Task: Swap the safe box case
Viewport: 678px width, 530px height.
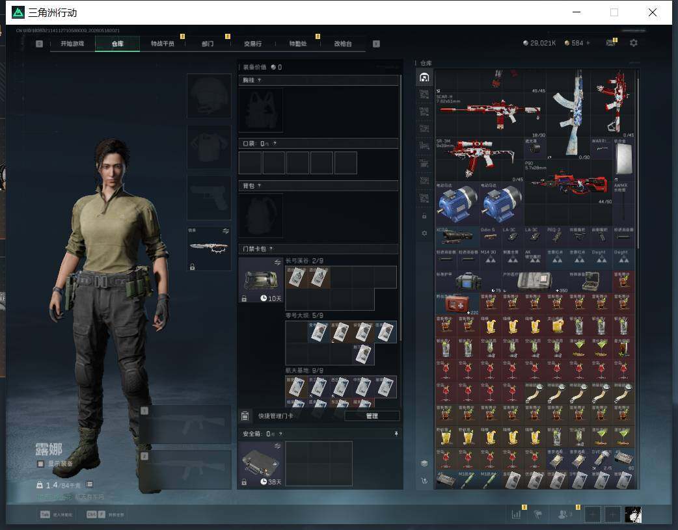Action: tap(278, 446)
